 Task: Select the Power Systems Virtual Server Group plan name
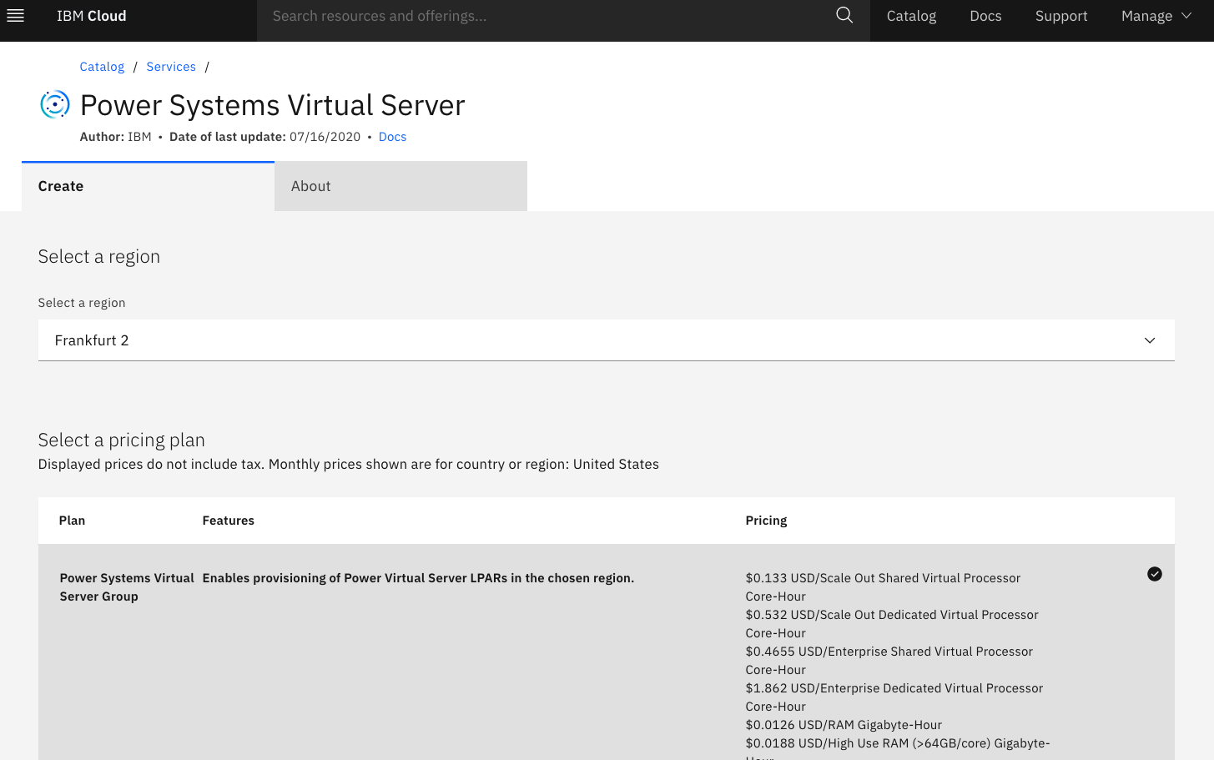tap(127, 587)
